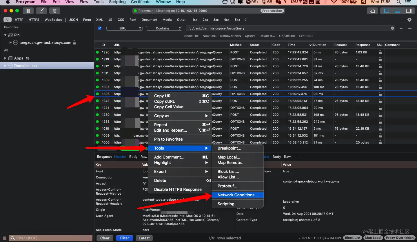Select the All filter toggle
Screen dimensions: 417x242
[x=7, y=20]
